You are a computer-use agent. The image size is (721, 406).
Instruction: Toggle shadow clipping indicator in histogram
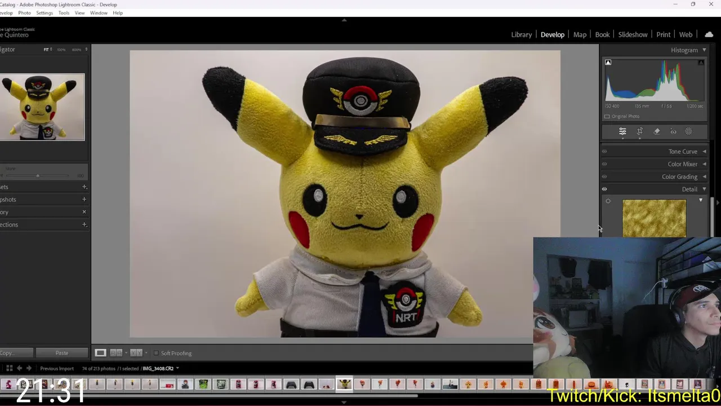608,63
